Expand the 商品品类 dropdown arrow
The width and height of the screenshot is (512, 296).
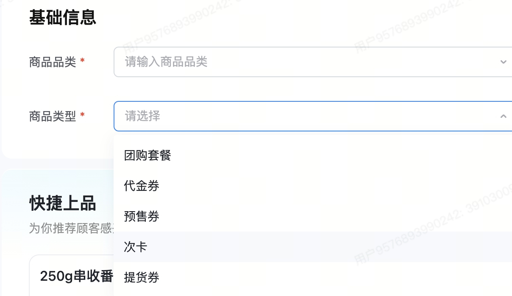503,62
